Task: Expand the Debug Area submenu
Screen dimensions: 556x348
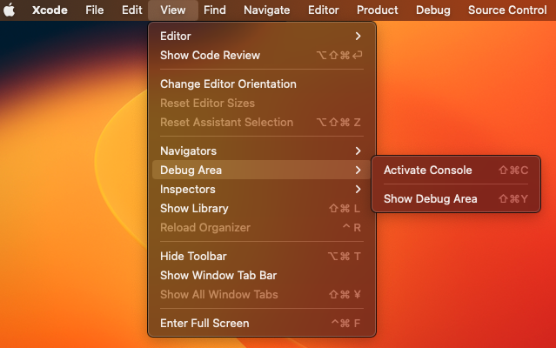Action: point(262,171)
